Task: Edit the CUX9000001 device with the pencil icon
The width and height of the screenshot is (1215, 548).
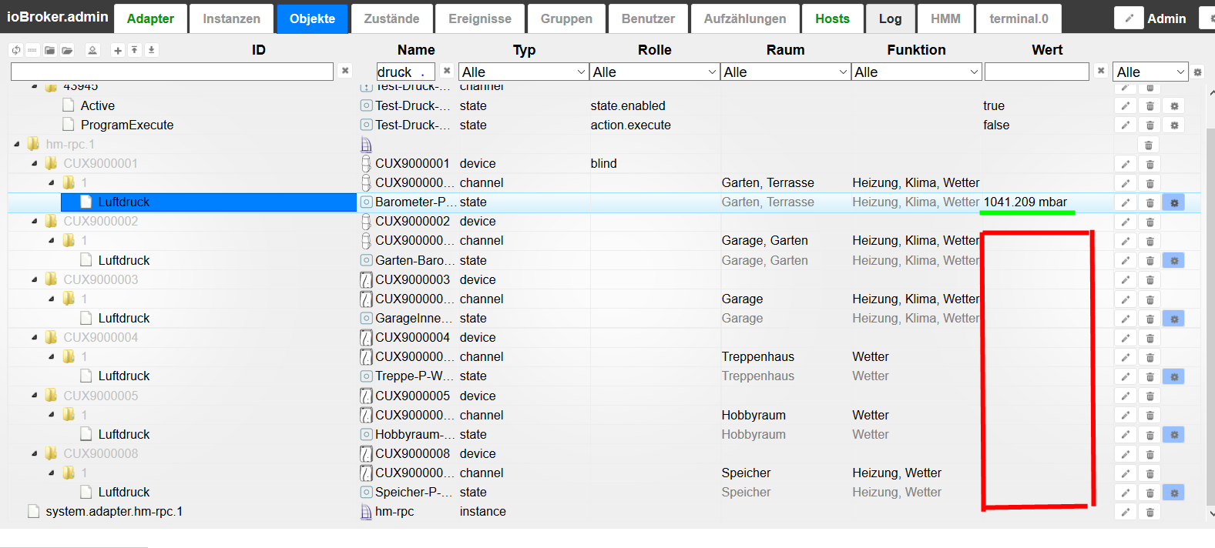Action: 1126,164
